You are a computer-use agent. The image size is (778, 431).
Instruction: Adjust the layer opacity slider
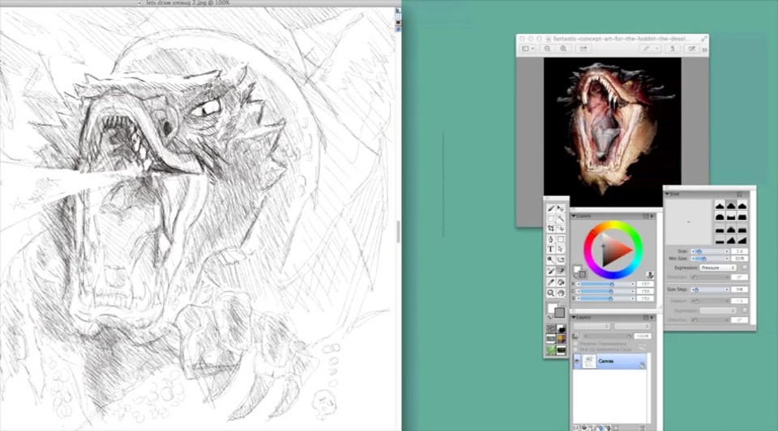pyautogui.click(x=607, y=336)
